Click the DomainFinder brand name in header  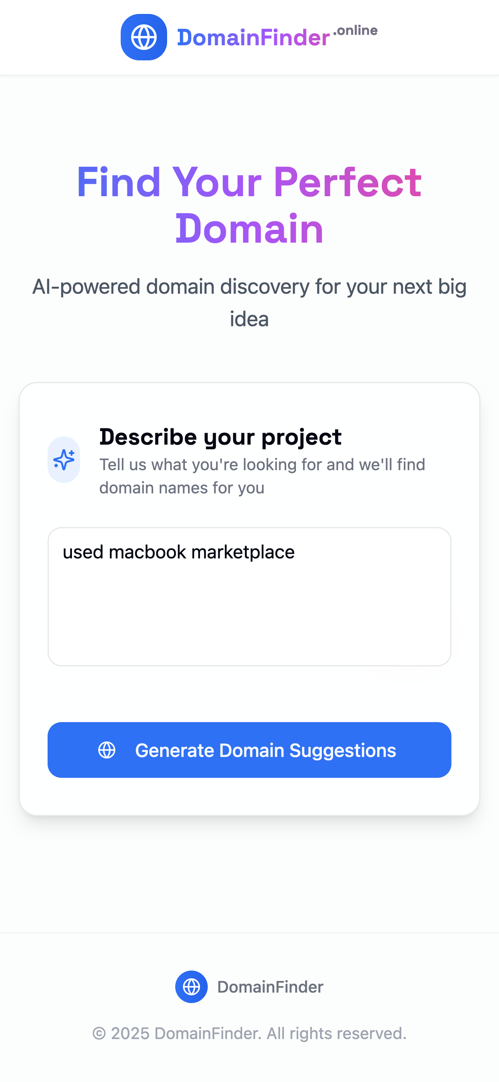tap(253, 38)
